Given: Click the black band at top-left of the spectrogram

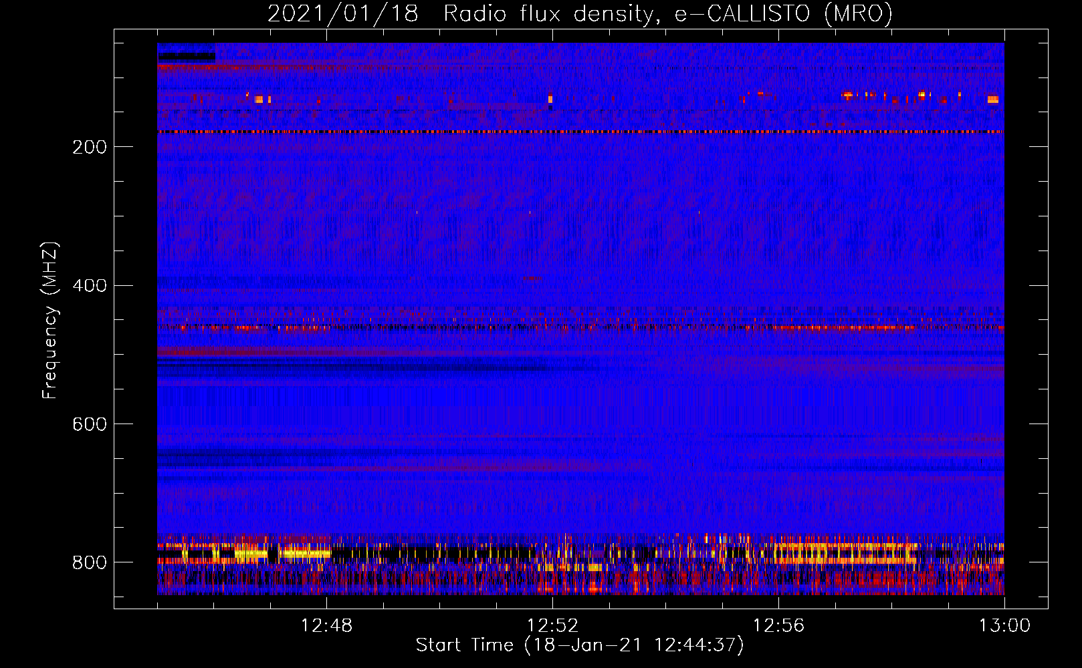Looking at the screenshot, I should coord(187,57).
